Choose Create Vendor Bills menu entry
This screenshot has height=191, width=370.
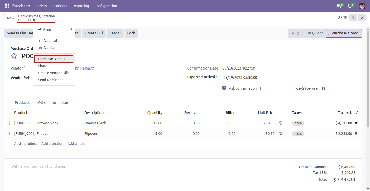tap(54, 73)
